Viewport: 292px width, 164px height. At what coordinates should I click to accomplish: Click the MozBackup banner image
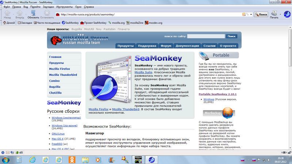219,113
